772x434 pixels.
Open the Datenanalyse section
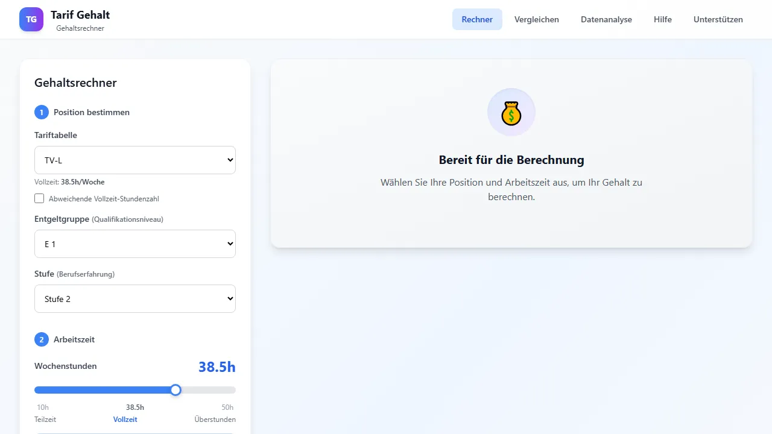(606, 19)
